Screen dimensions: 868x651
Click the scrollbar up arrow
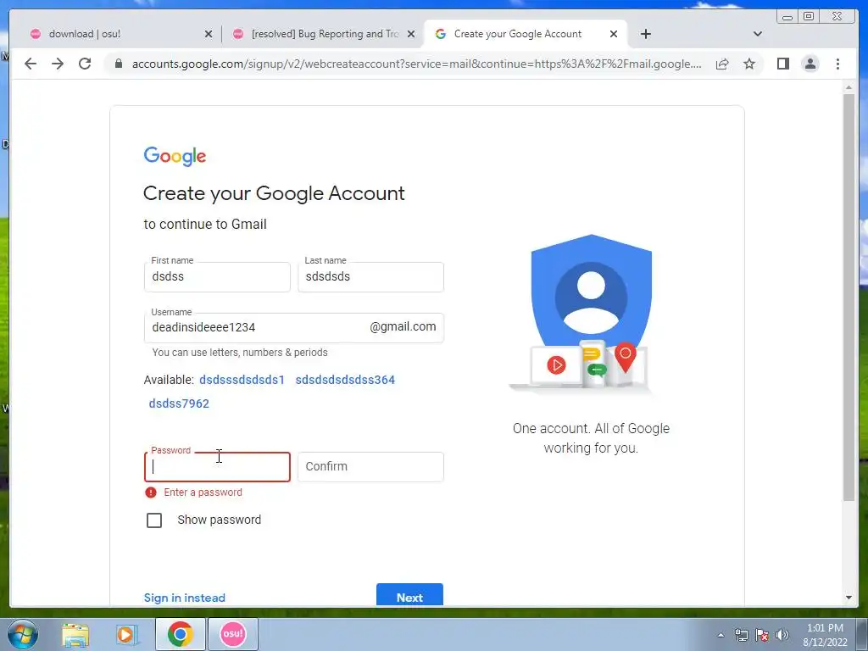pos(849,87)
